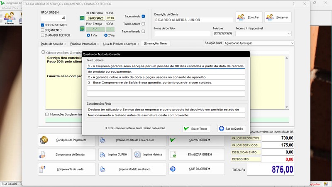Open Comprovante de Entrada

click(67, 155)
